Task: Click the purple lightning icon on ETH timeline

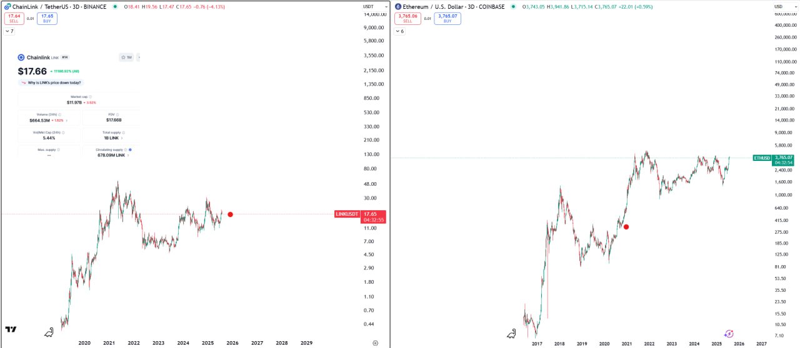Action: point(729,334)
